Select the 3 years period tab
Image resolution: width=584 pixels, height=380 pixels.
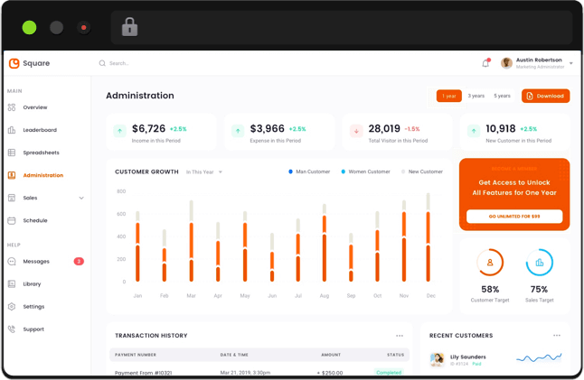click(x=476, y=96)
